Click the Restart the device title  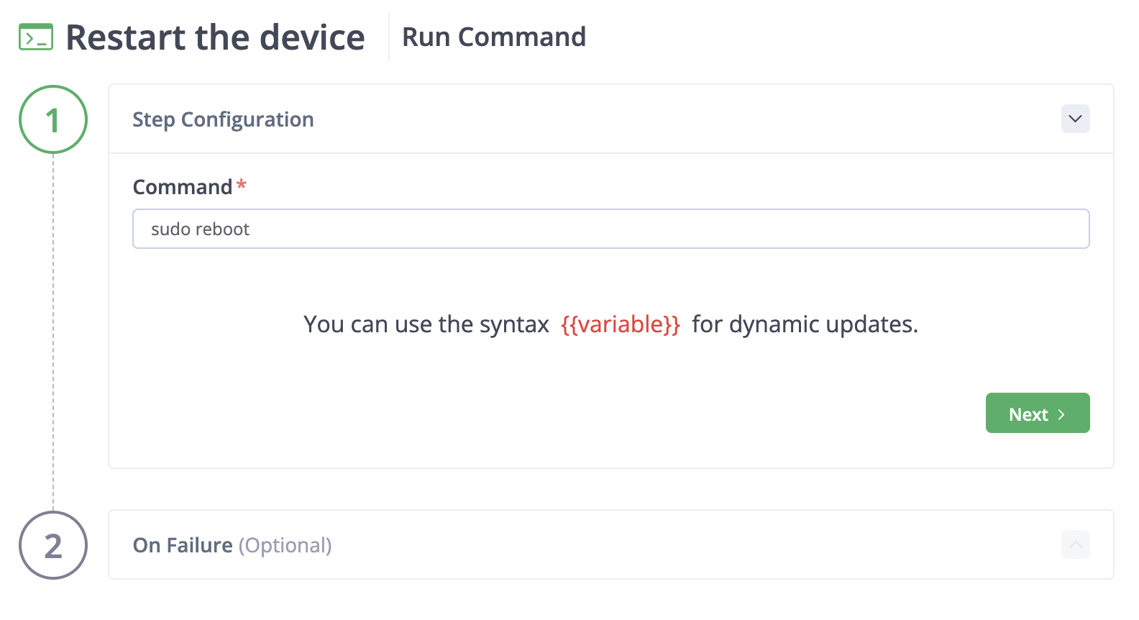click(x=215, y=37)
